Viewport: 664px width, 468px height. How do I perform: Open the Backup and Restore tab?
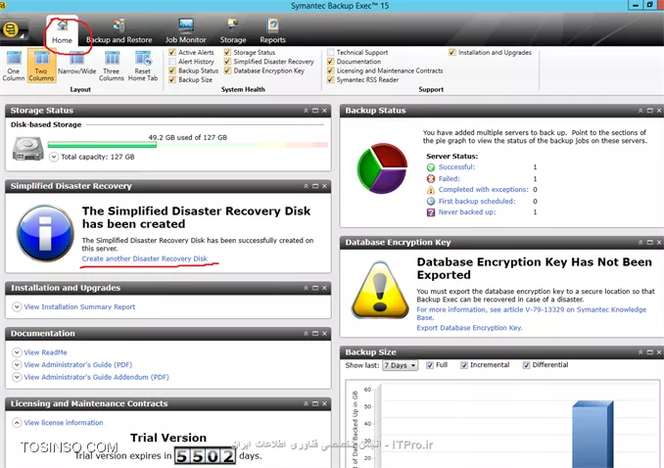pos(119,31)
